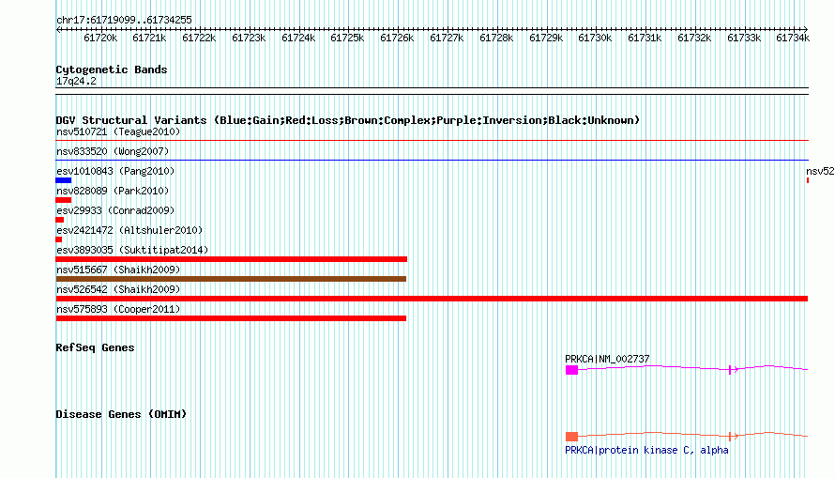Viewport: 835px width, 478px height.
Task: Open variant esv29933 (Conrad2009) label
Action: coord(115,210)
